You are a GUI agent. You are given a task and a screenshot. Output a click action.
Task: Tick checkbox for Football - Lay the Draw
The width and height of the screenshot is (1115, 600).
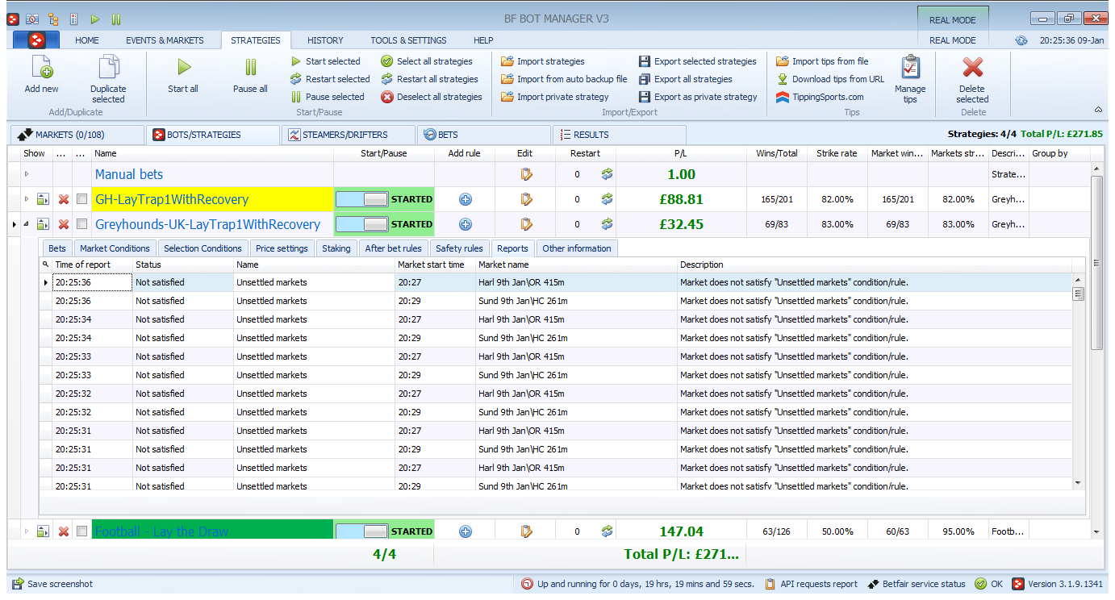click(x=81, y=531)
